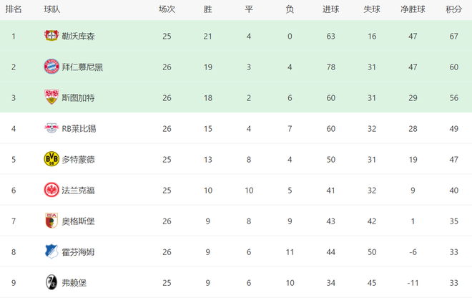Click the 排名 column header

[14, 9]
